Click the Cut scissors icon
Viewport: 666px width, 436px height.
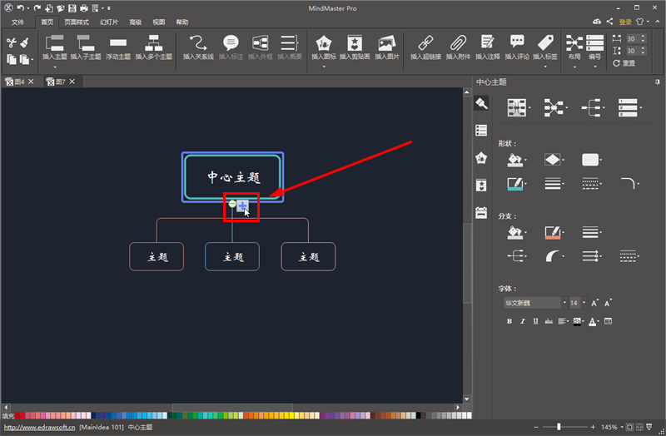tap(12, 42)
